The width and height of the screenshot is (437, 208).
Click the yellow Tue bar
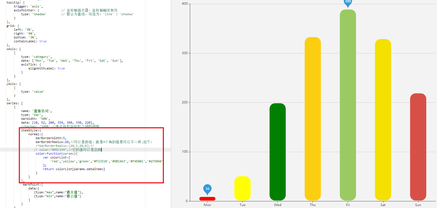tap(242, 188)
